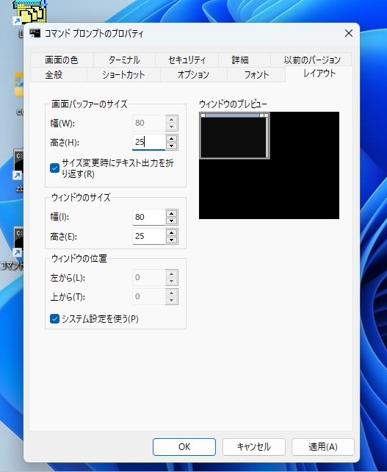Click the Command Prompt icon in the title bar

pyautogui.click(x=35, y=33)
